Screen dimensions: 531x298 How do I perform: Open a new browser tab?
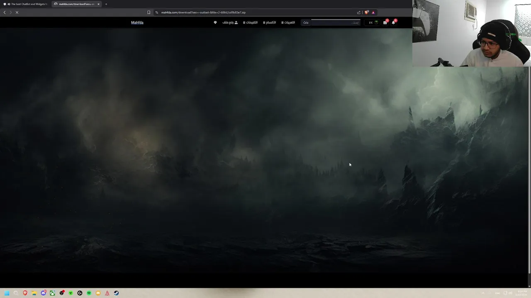tap(106, 4)
